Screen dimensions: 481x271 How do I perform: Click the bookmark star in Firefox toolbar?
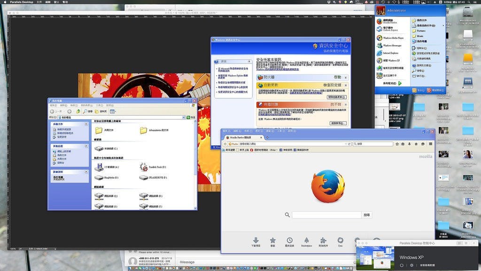pos(397,144)
